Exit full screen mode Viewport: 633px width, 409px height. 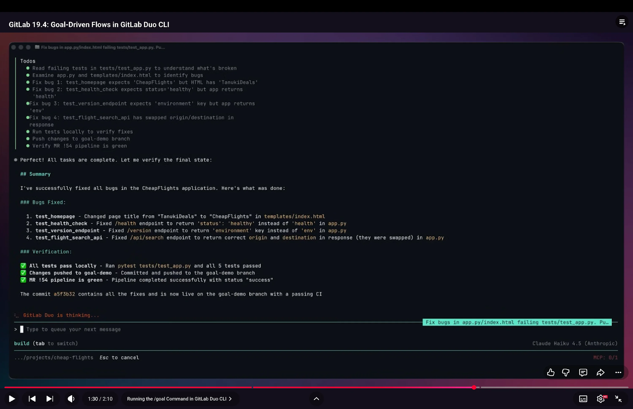(618, 399)
